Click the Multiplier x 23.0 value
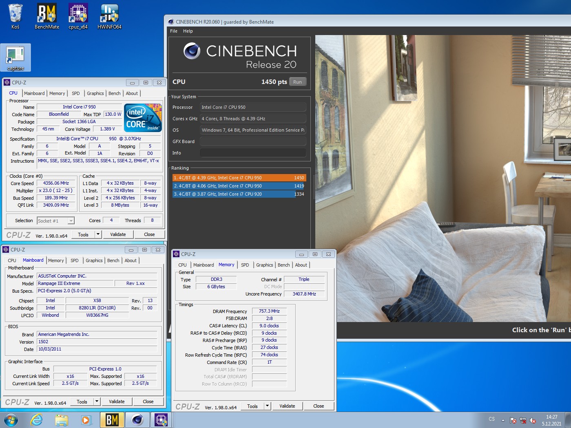 click(56, 190)
